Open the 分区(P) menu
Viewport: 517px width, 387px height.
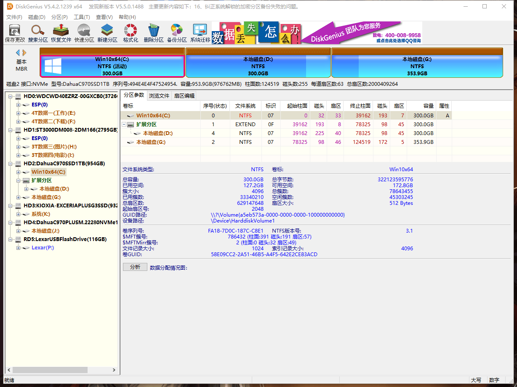tap(59, 17)
